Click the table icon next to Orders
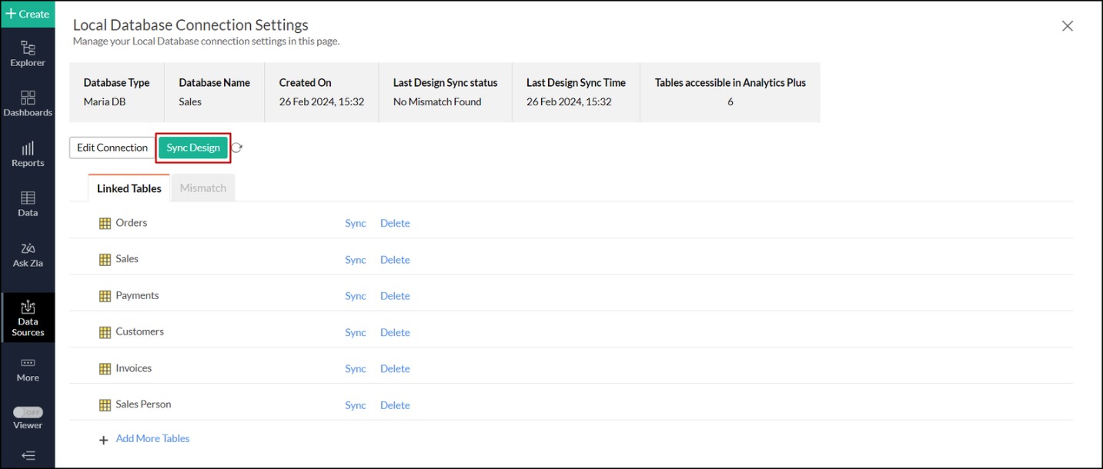 (105, 223)
